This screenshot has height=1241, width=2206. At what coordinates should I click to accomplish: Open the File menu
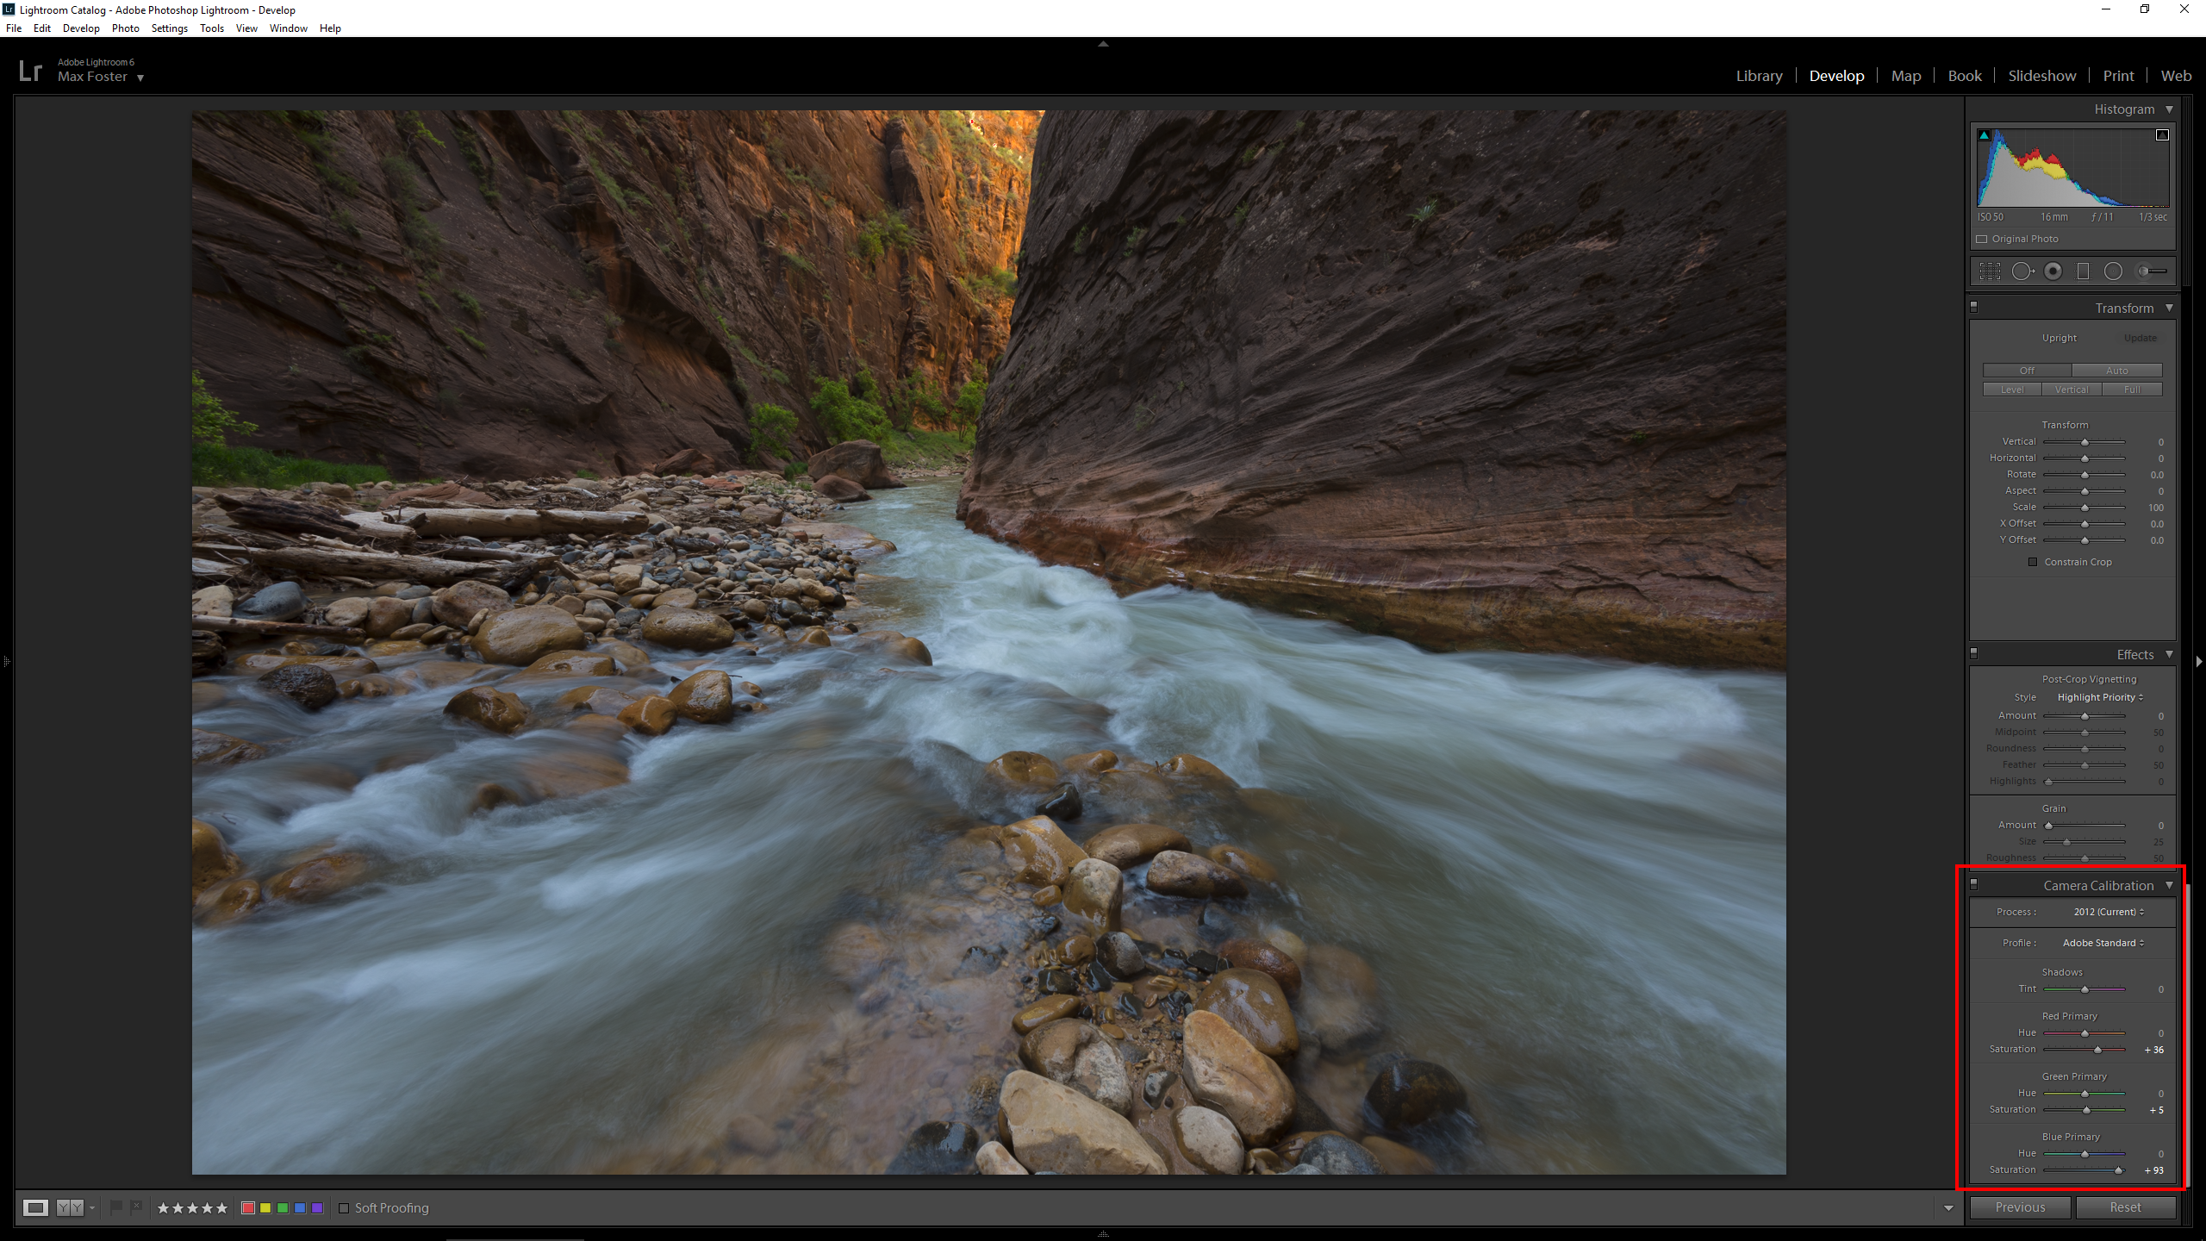(14, 28)
